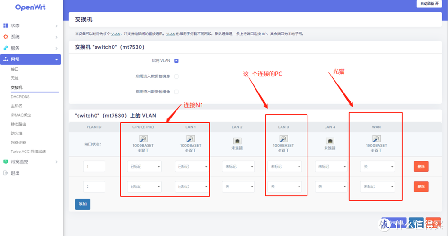Open the 防火墙 submenu item

[17, 133]
